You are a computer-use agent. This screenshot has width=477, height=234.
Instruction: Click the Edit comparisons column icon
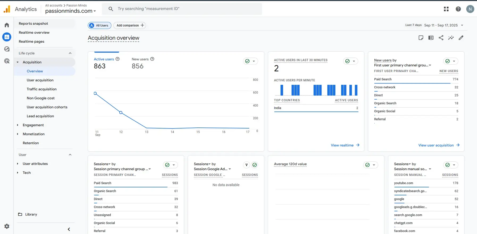point(431,38)
